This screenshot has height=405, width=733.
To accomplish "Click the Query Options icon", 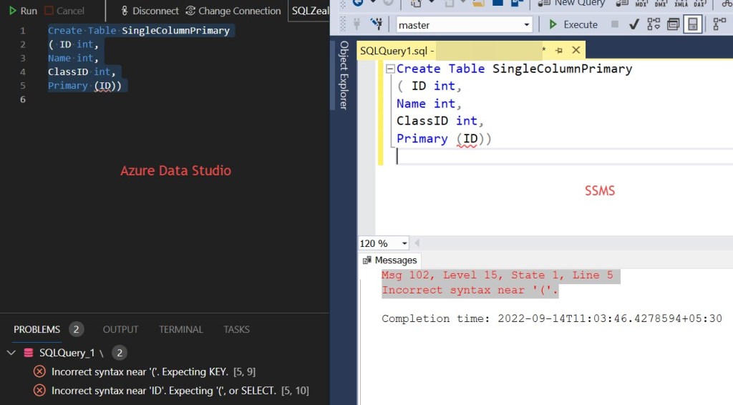I will click(x=673, y=25).
